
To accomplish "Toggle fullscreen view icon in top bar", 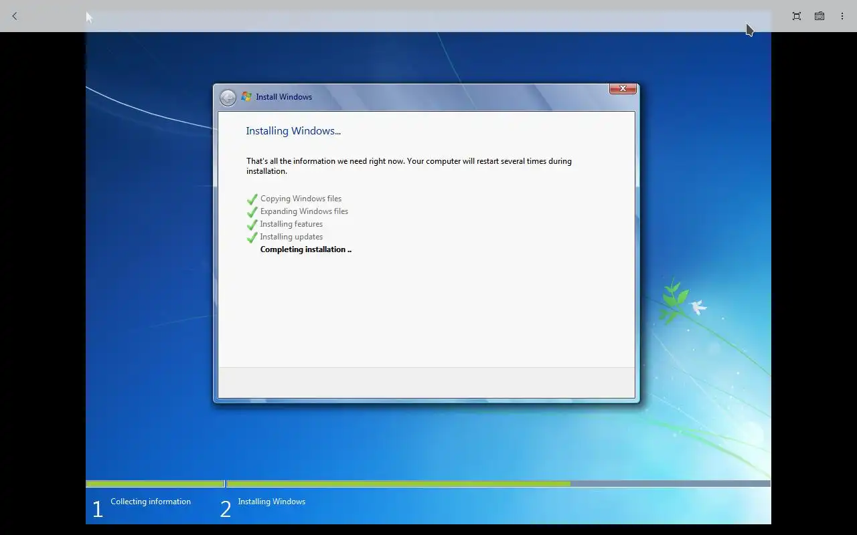I will (797, 16).
